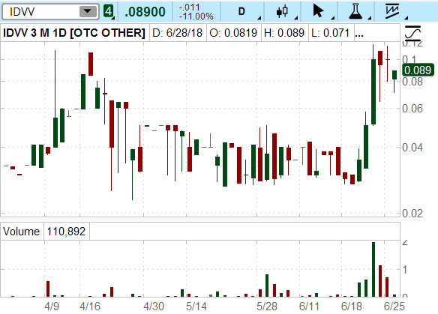Click the L: 0.071 low value
This screenshot has height=314, width=438.
(x=331, y=33)
